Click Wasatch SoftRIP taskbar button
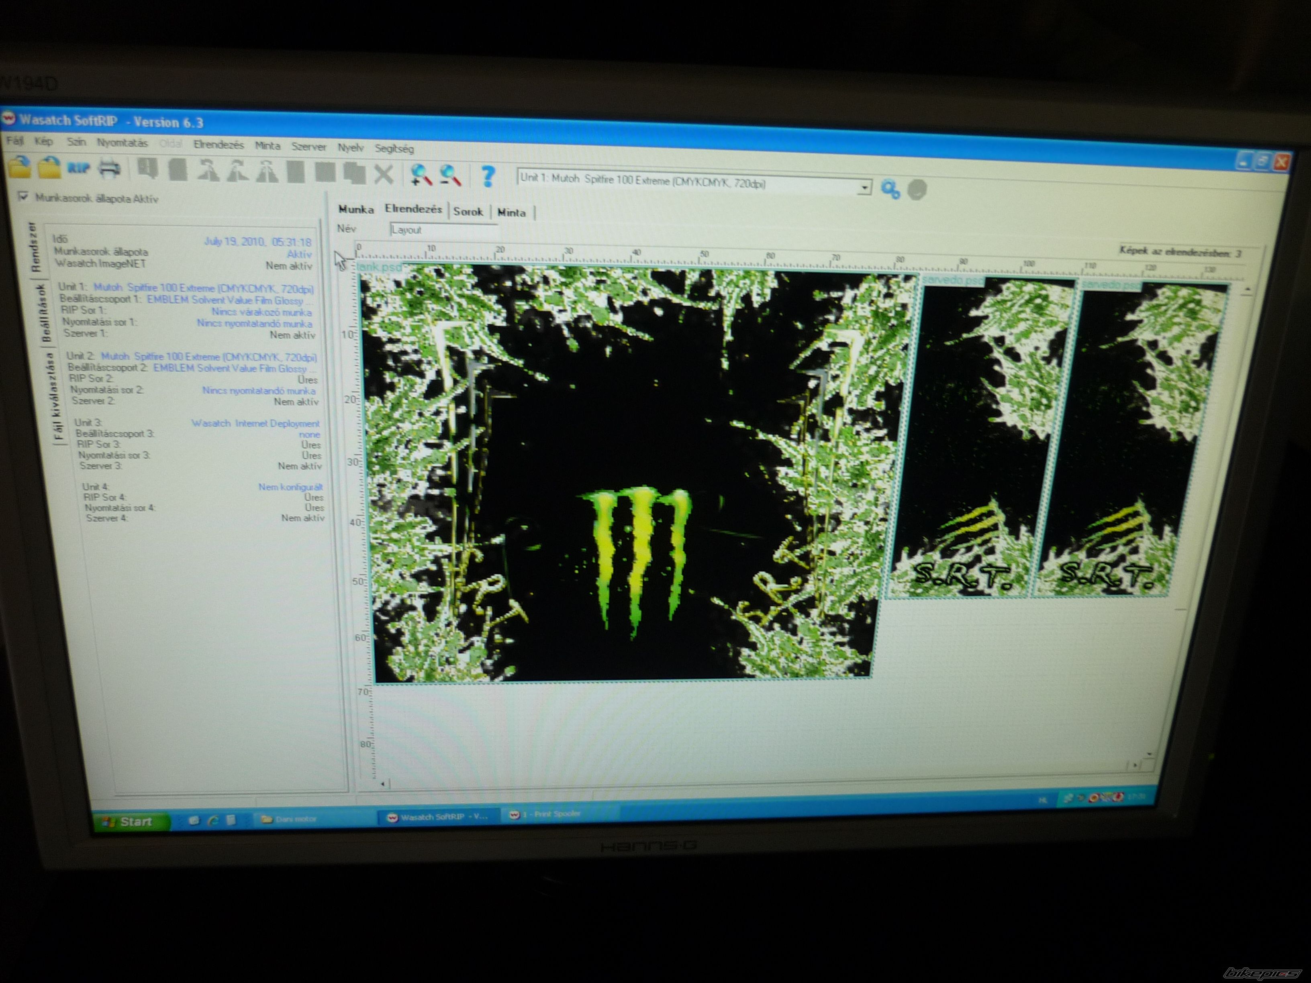Image resolution: width=1311 pixels, height=983 pixels. click(x=439, y=816)
